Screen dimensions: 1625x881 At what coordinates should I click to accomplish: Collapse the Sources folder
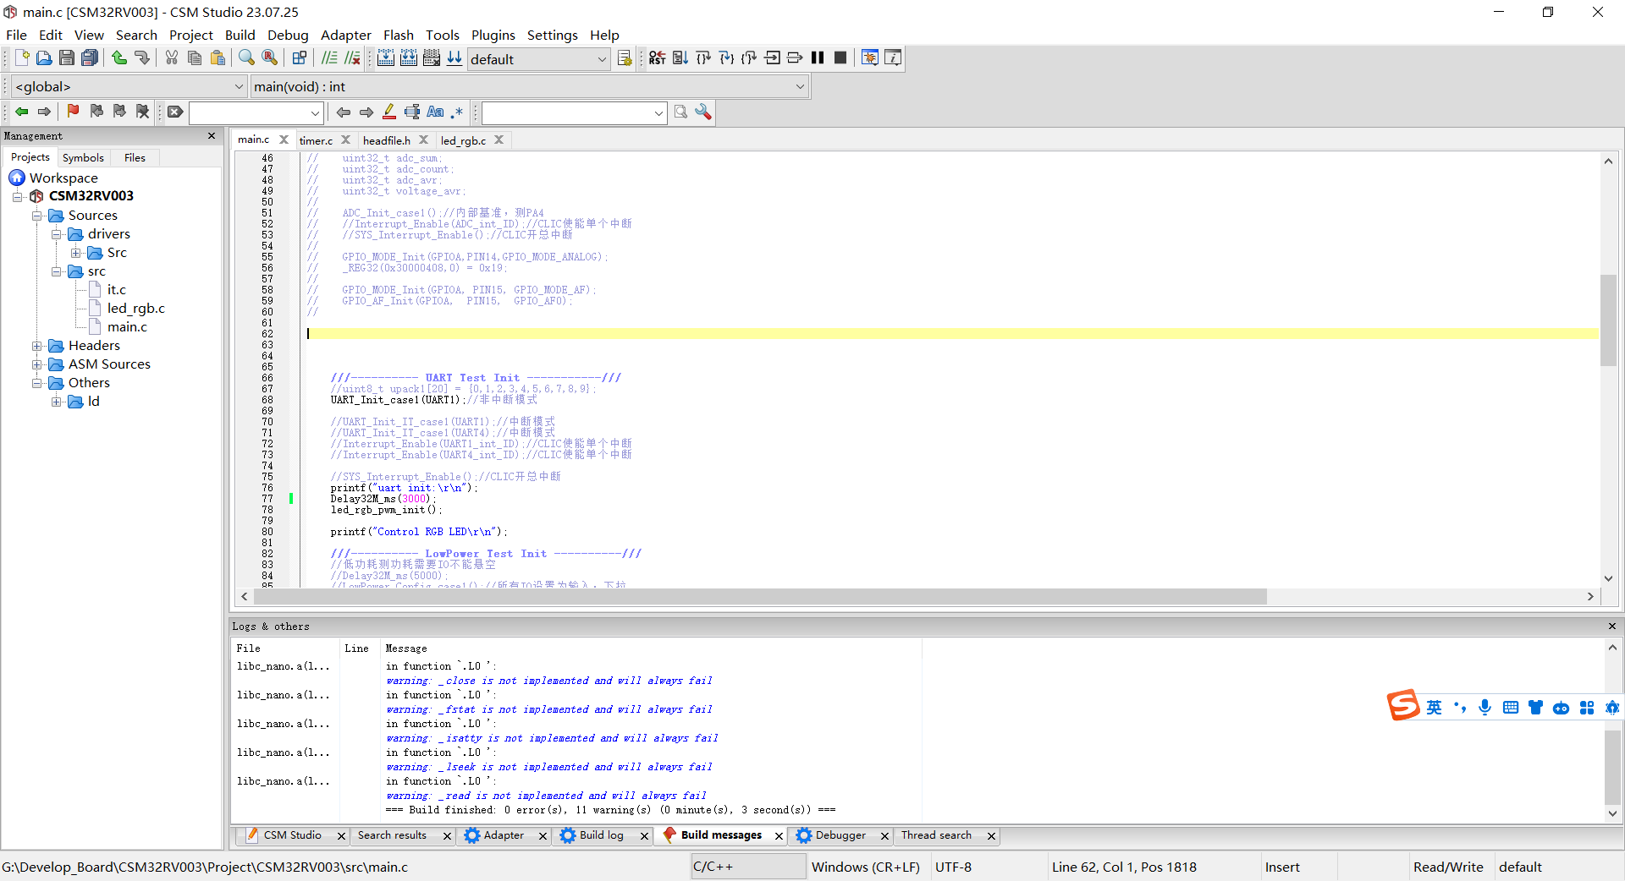coord(37,216)
